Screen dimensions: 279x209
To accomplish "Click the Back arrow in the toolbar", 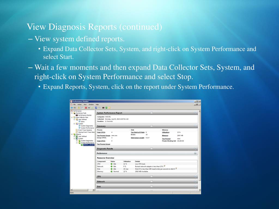I will [72, 108].
